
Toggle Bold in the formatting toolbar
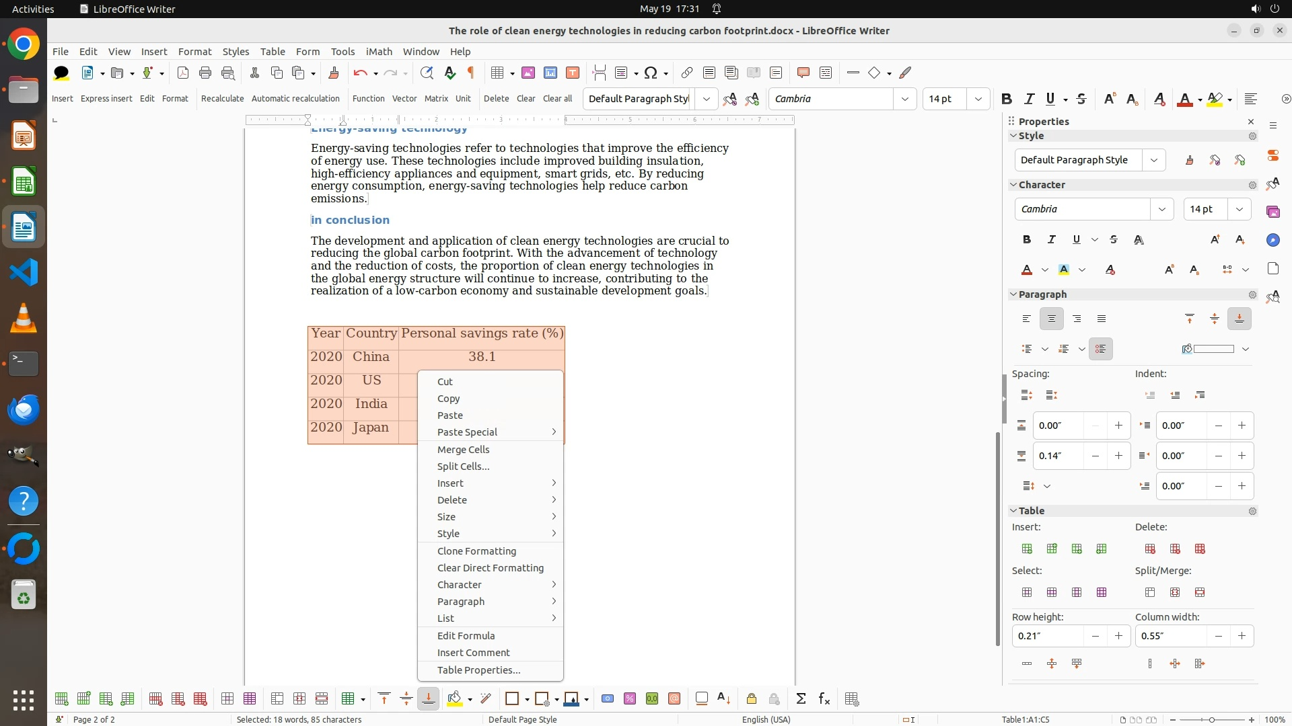(x=1007, y=99)
